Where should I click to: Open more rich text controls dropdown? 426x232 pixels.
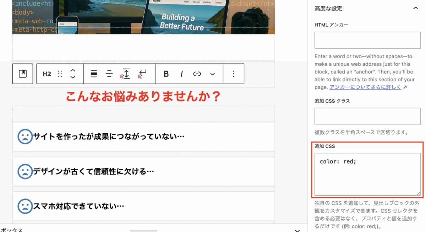pyautogui.click(x=212, y=74)
